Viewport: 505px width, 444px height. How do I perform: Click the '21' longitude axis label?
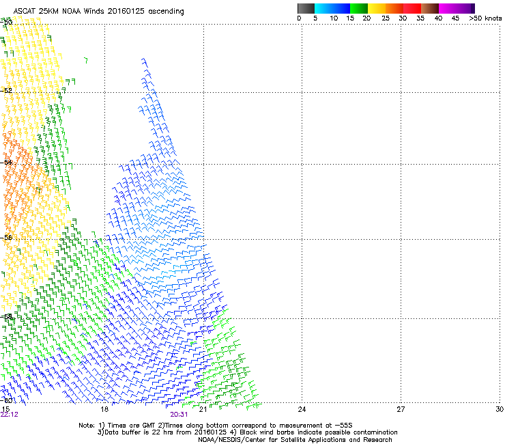click(203, 409)
